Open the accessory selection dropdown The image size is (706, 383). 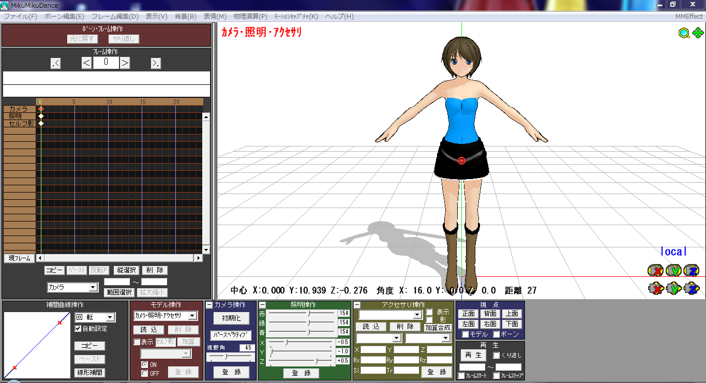(x=390, y=315)
